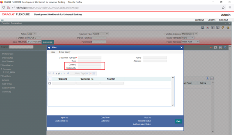Go to previous page in Main grid navigator
Image resolution: width=234 pixels, height=135 pixels.
click(x=53, y=73)
